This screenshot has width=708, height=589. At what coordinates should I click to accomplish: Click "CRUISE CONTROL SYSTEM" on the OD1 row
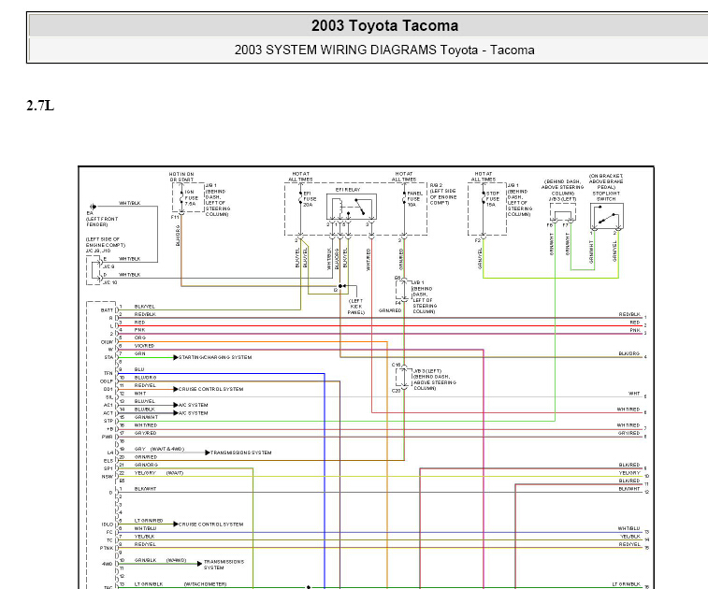coord(210,389)
